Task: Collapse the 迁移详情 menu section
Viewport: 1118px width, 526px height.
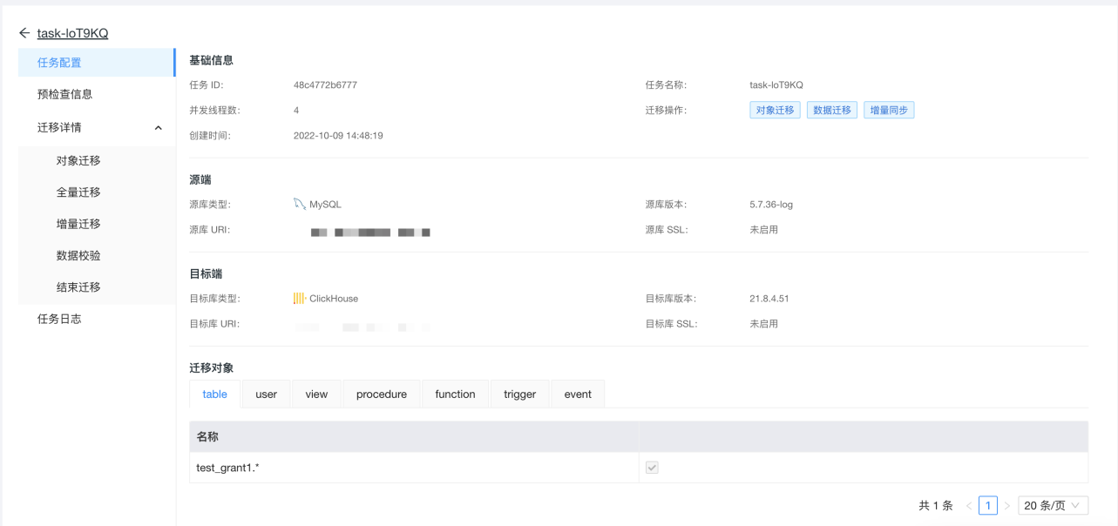Action: pyautogui.click(x=158, y=128)
